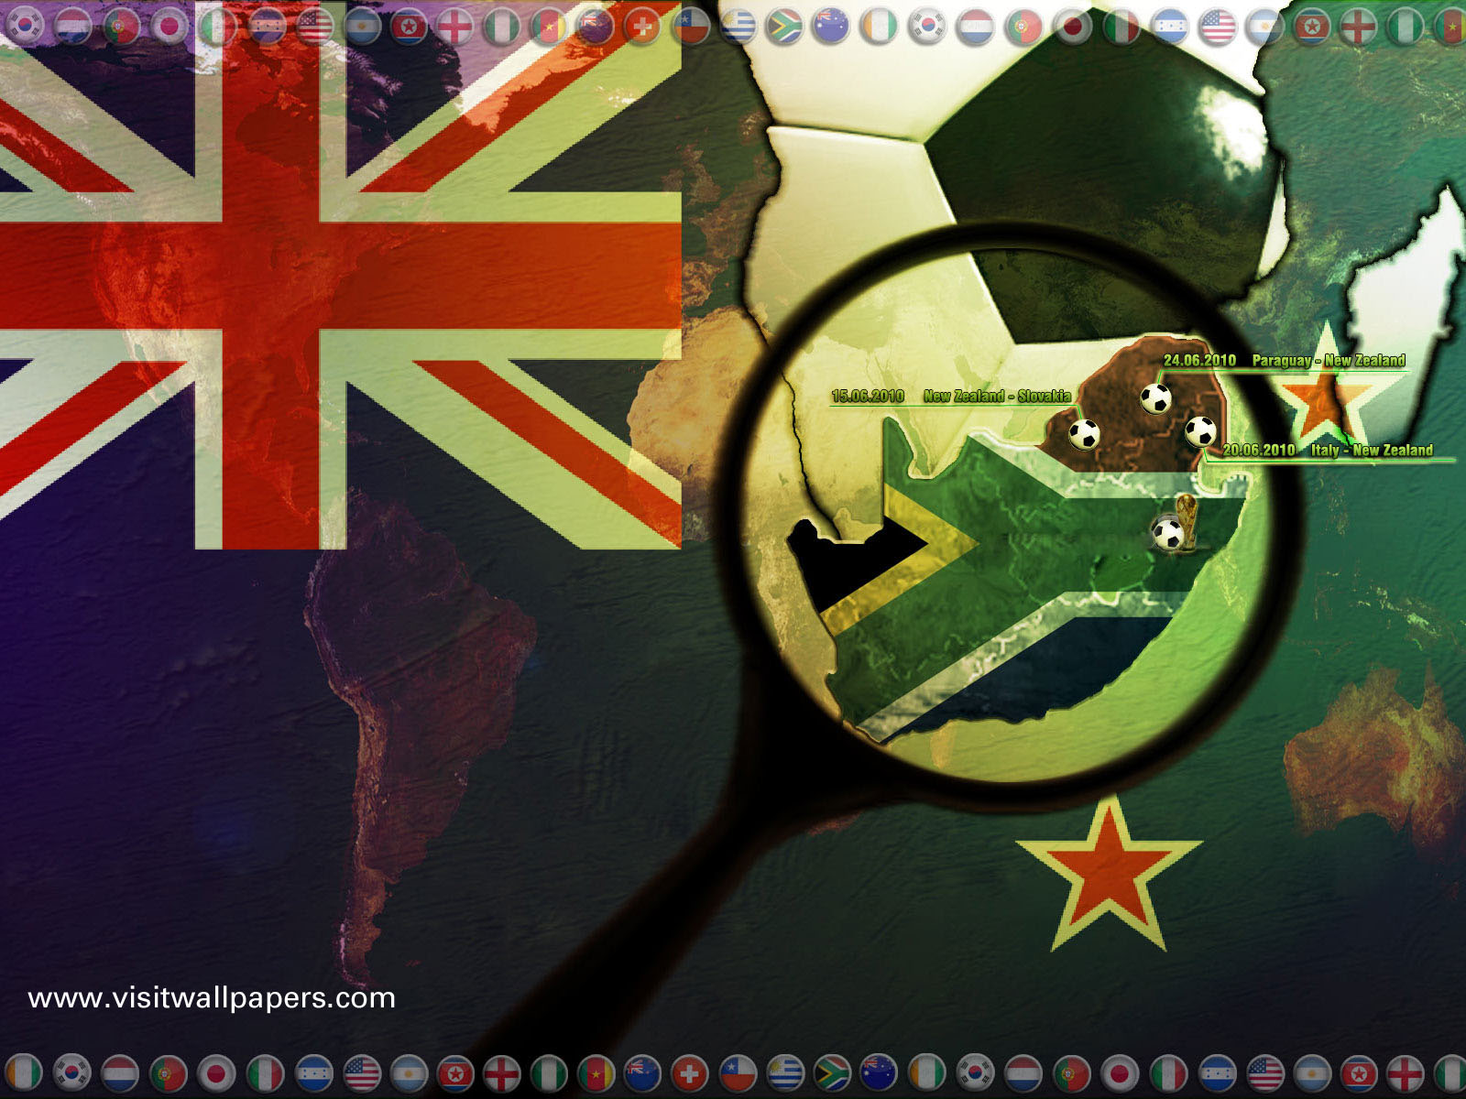
Task: Click the large red star below magnifier
Action: [1108, 870]
